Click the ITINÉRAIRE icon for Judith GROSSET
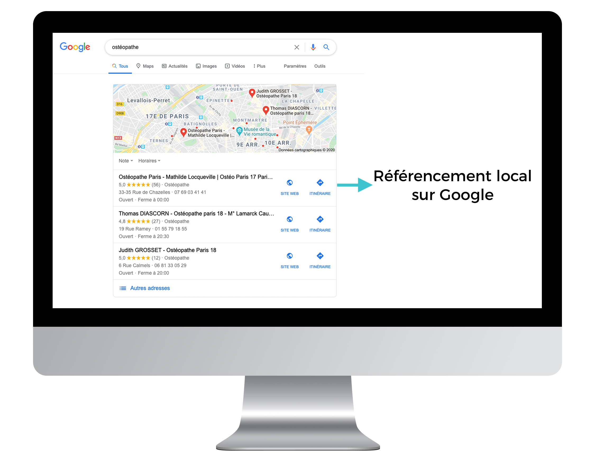 [319, 256]
